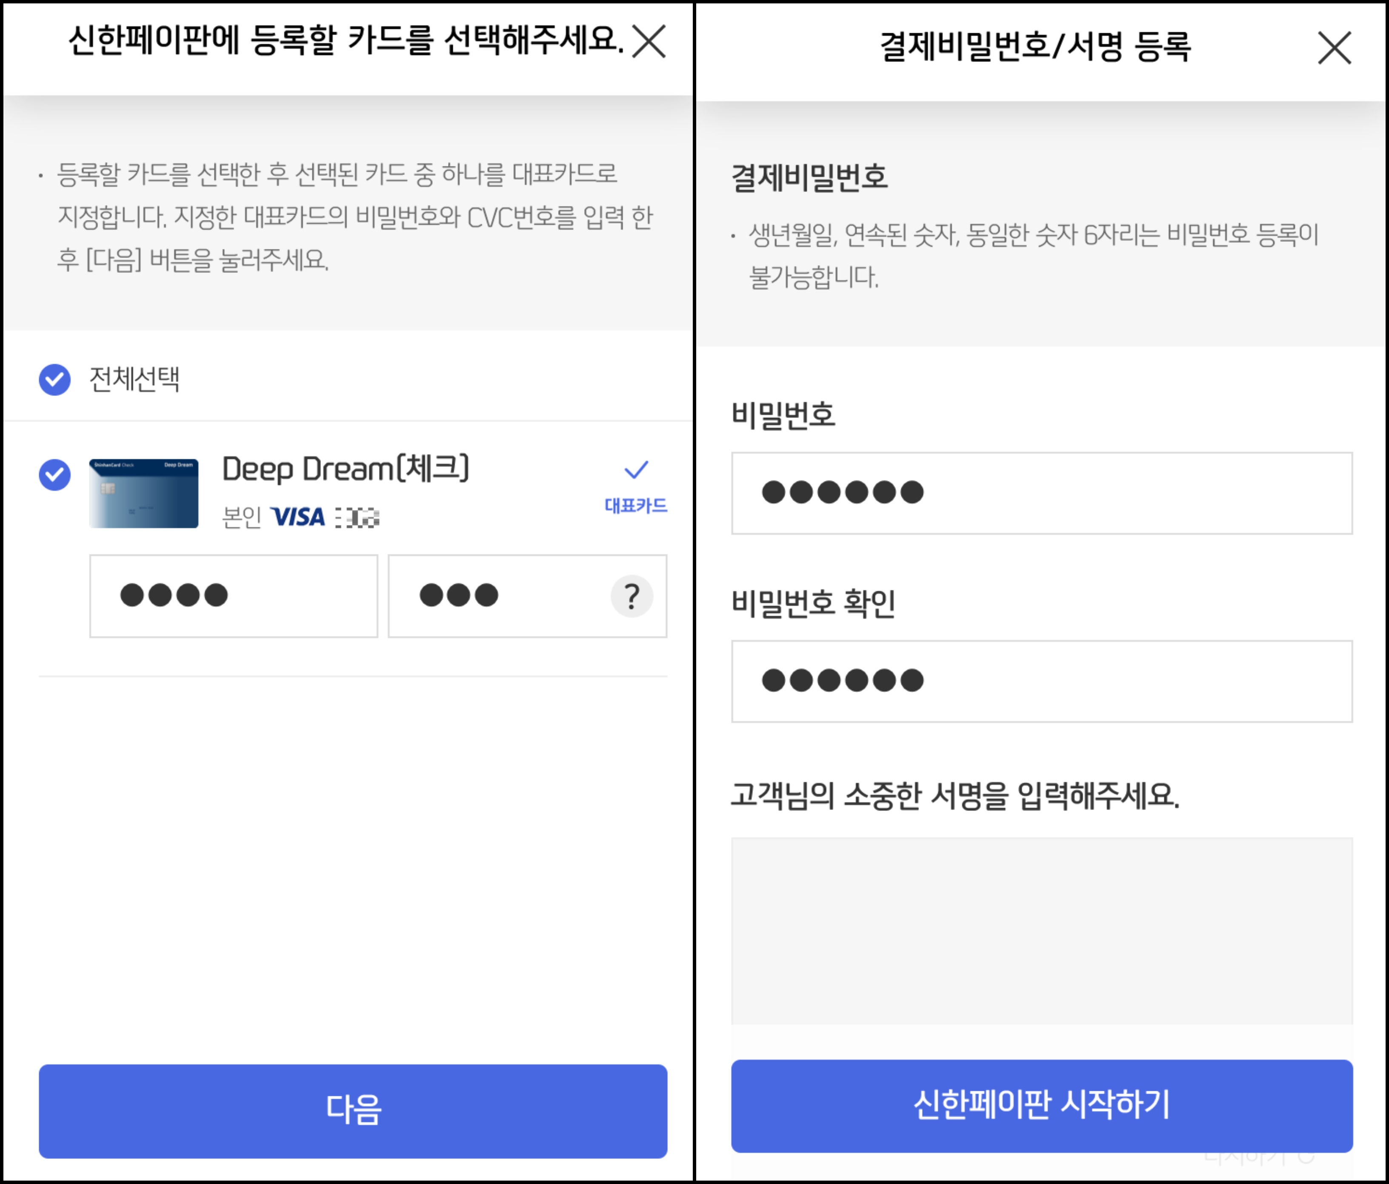Tap the 다음 button
This screenshot has width=1389, height=1184.
353,1111
